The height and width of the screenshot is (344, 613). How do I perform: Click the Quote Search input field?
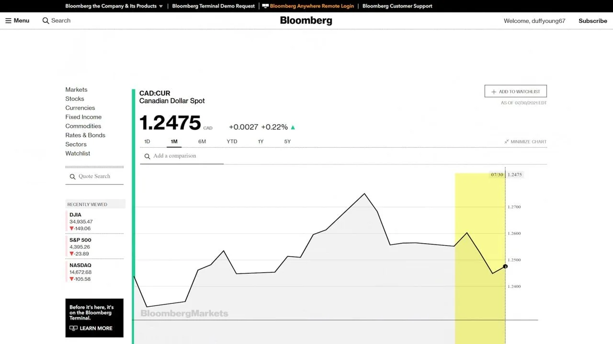pos(94,177)
